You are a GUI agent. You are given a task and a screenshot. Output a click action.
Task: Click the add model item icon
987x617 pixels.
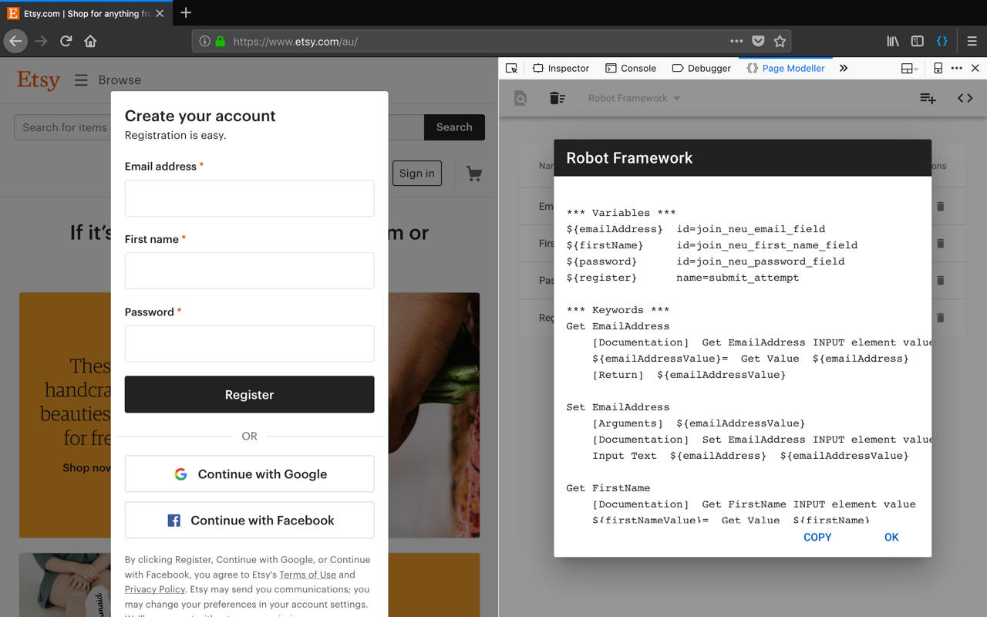tap(928, 98)
